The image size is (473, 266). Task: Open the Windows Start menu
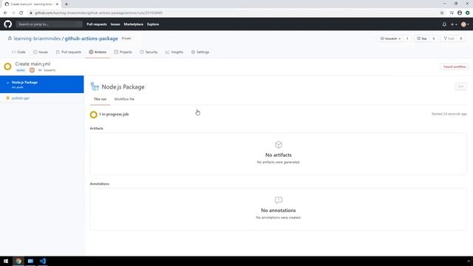pos(6,261)
